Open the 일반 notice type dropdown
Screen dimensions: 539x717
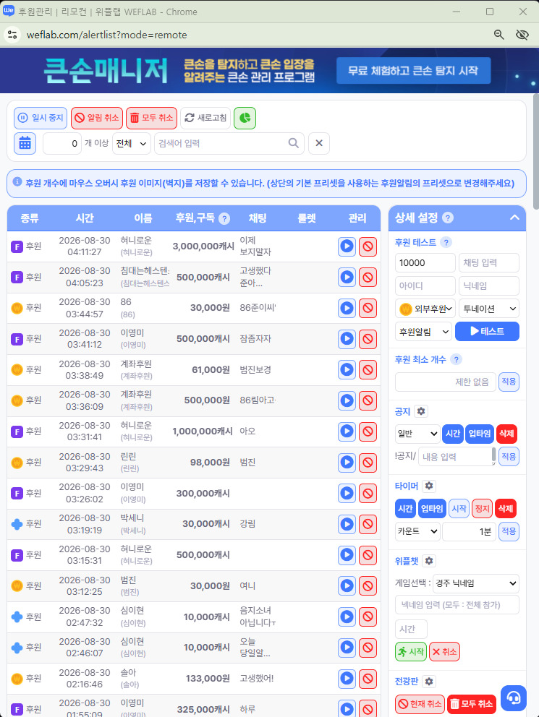(417, 434)
